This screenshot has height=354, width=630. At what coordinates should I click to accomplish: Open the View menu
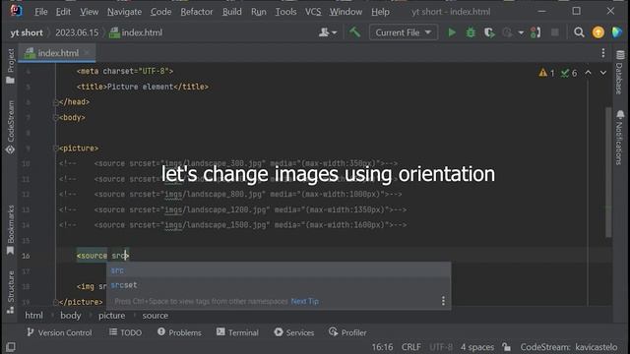(x=89, y=12)
